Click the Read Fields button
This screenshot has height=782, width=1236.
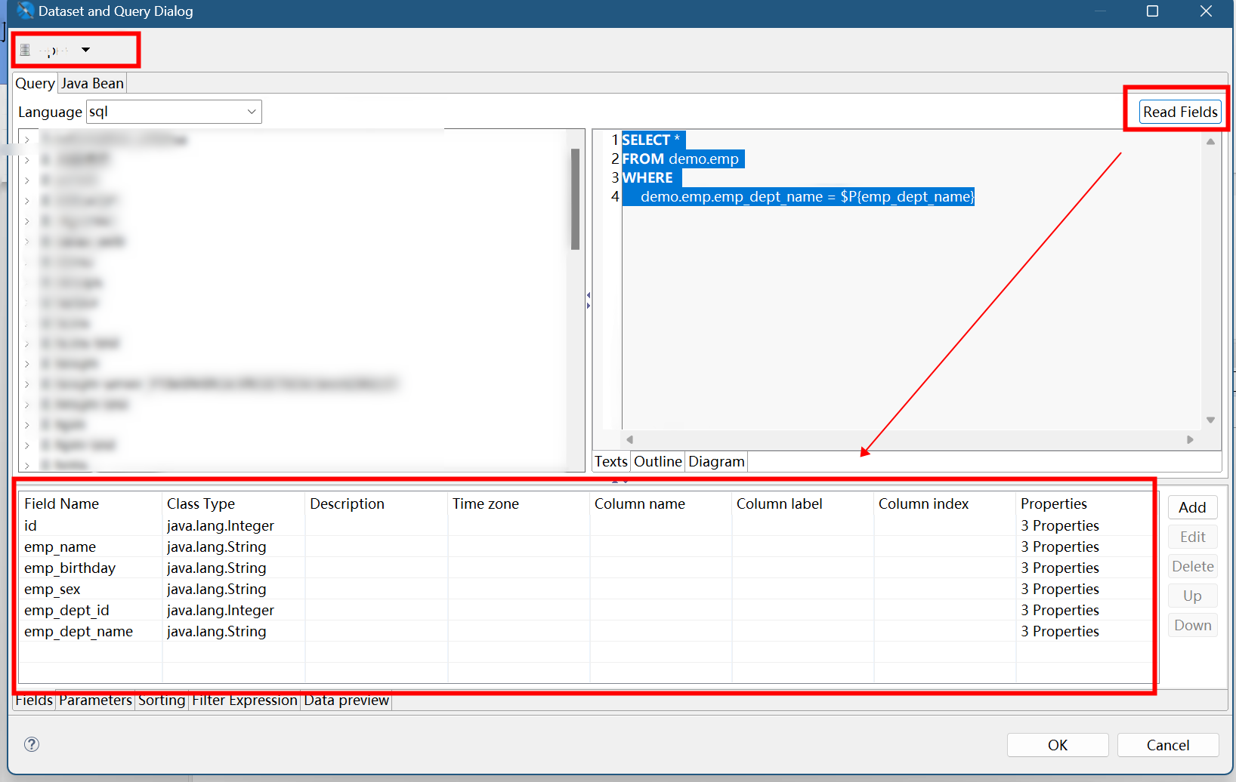(1179, 112)
